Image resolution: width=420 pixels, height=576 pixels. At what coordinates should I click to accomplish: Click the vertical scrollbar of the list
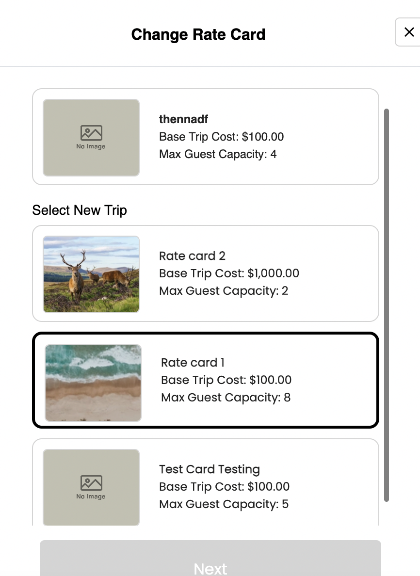(387, 304)
